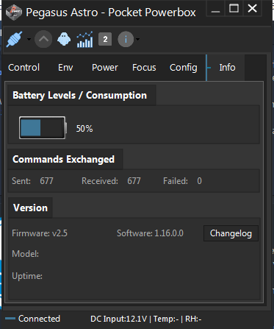Click the battery level indicator
This screenshot has width=274, height=329.
tap(43, 128)
